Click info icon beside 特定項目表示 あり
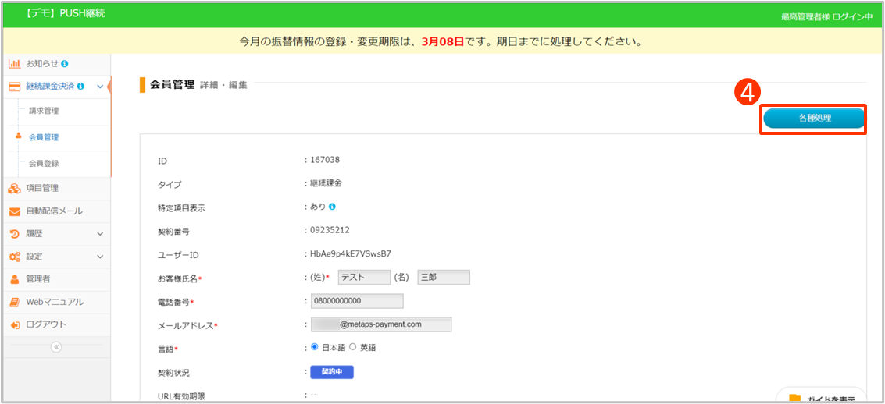This screenshot has width=885, height=404. coord(332,207)
